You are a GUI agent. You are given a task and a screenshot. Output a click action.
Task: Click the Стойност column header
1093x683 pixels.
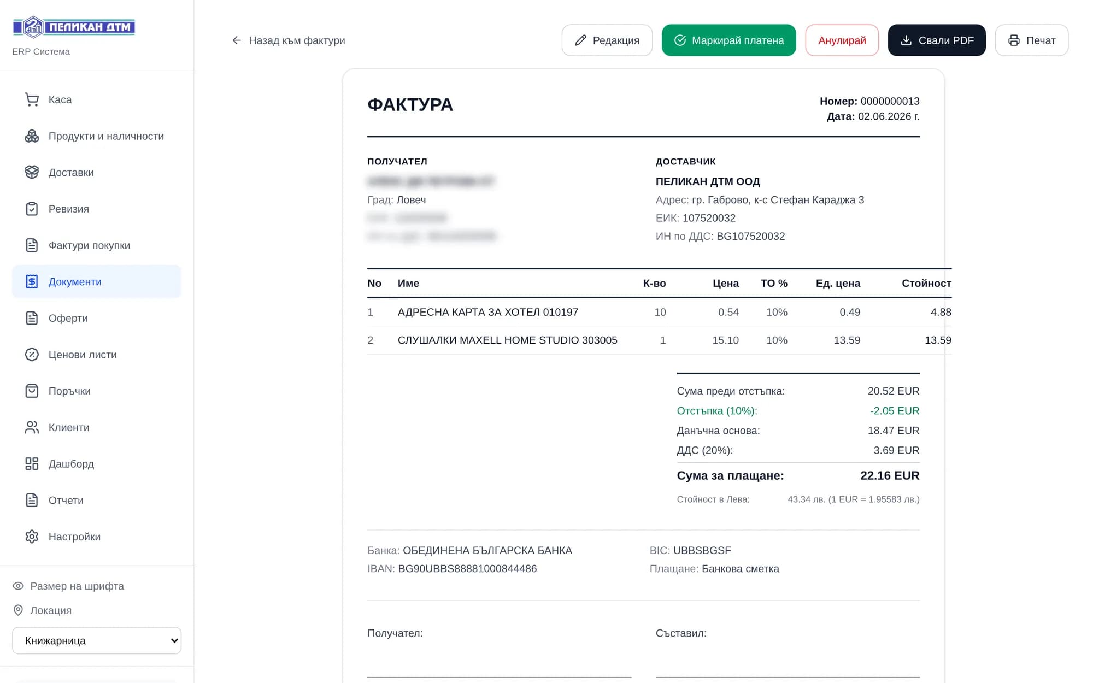pyautogui.click(x=926, y=283)
